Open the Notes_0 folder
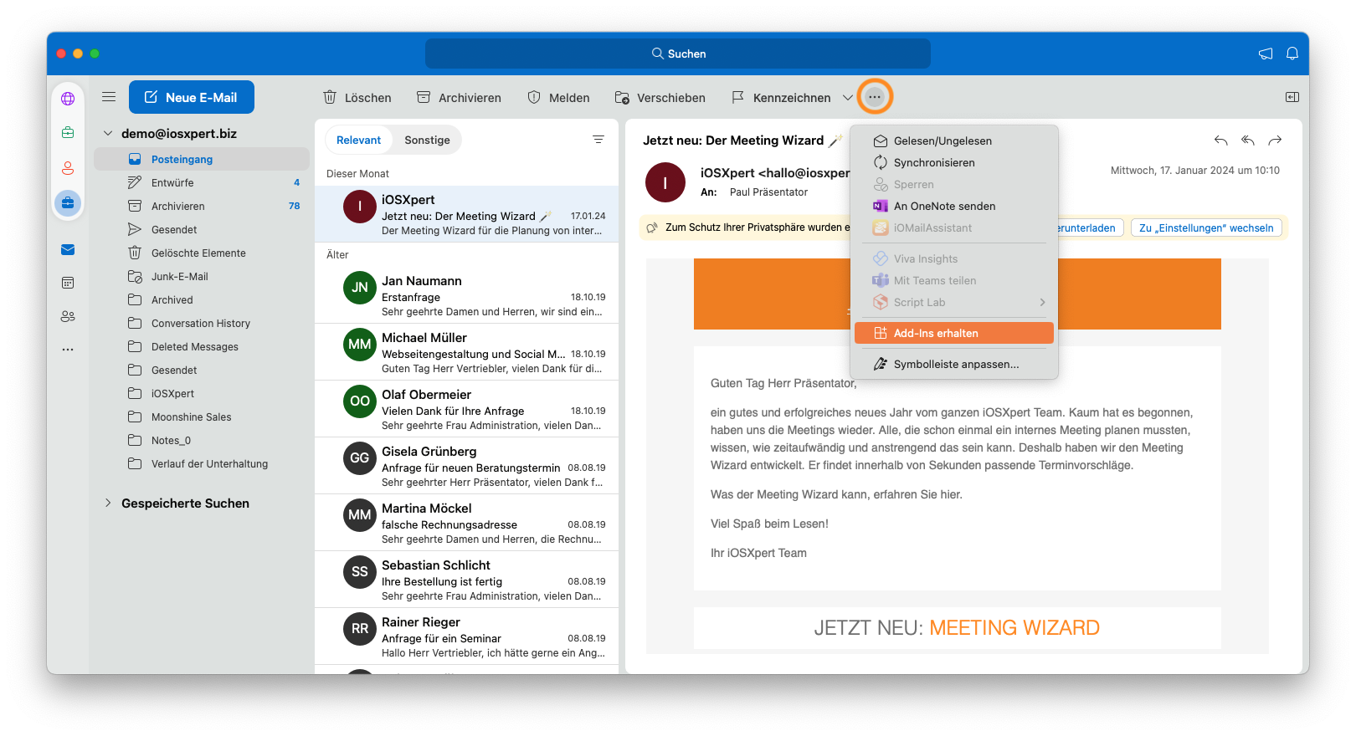 click(202, 440)
